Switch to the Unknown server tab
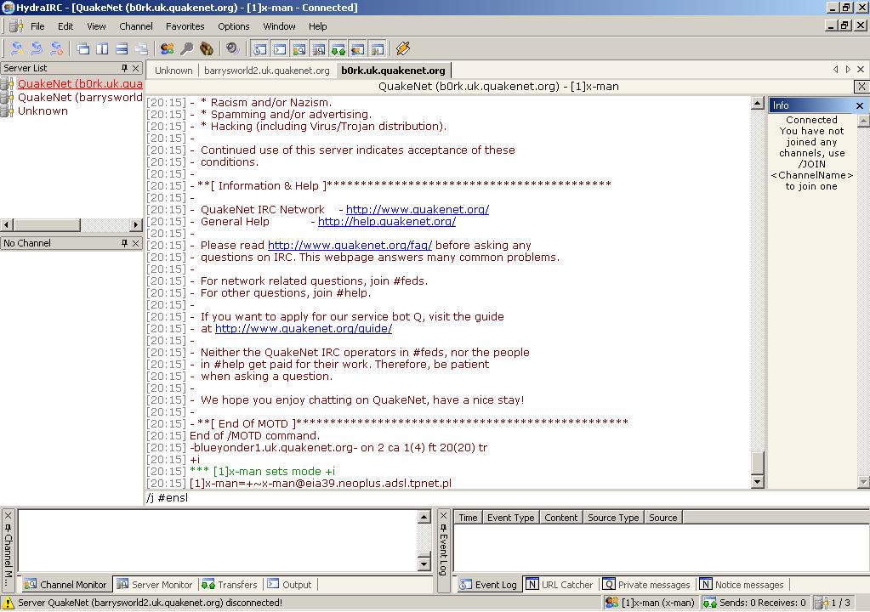The height and width of the screenshot is (612, 870). [x=173, y=71]
